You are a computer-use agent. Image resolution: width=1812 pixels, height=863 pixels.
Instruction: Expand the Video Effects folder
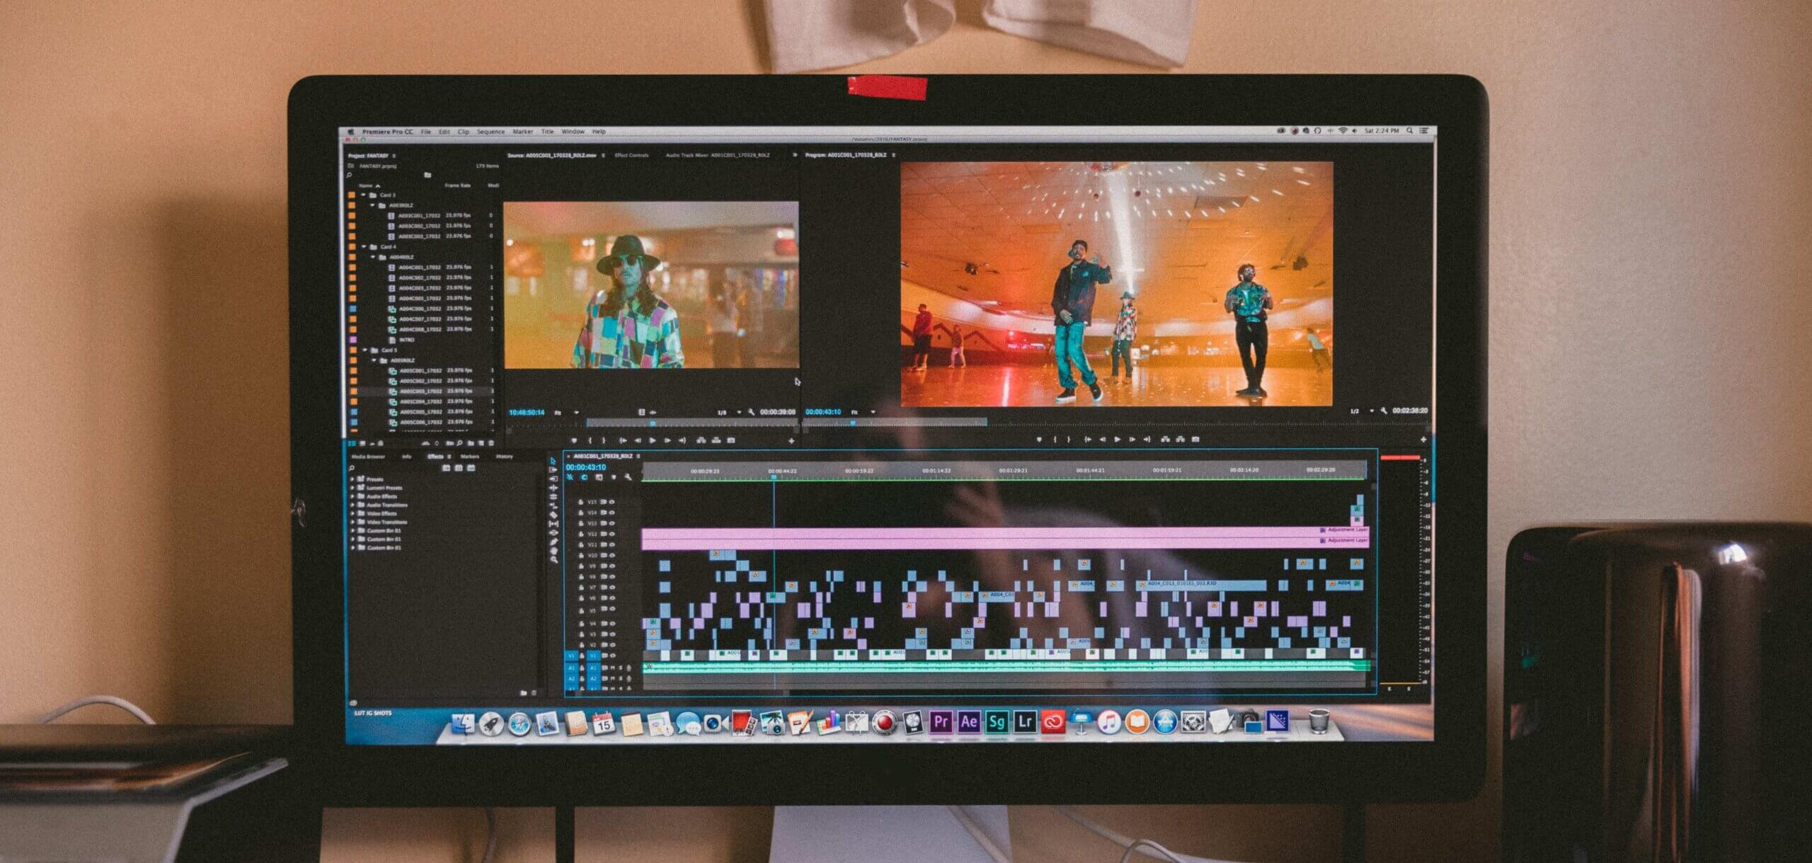[x=352, y=513]
